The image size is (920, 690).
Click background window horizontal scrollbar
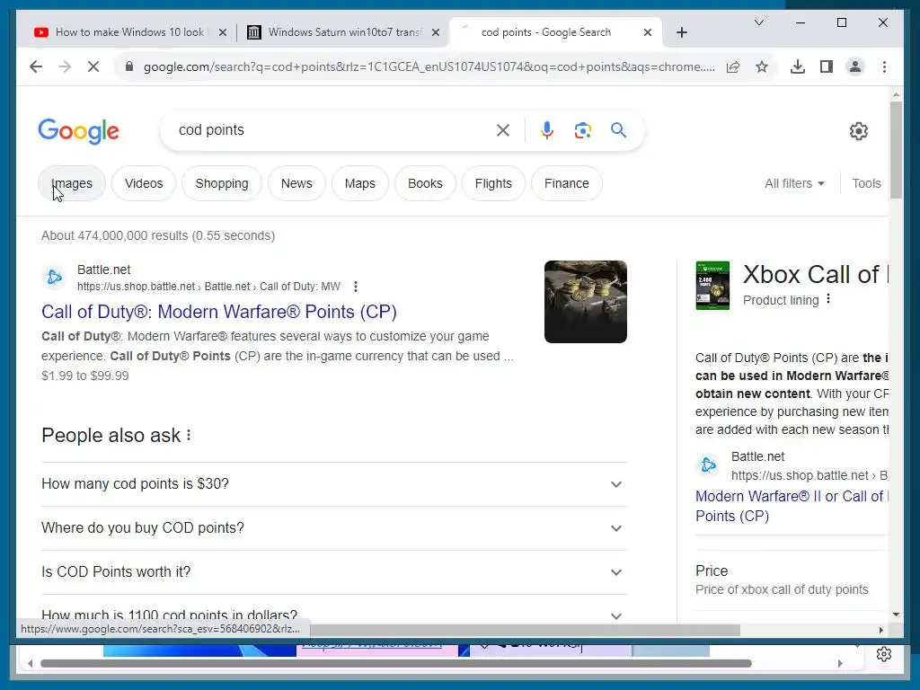coord(396,664)
